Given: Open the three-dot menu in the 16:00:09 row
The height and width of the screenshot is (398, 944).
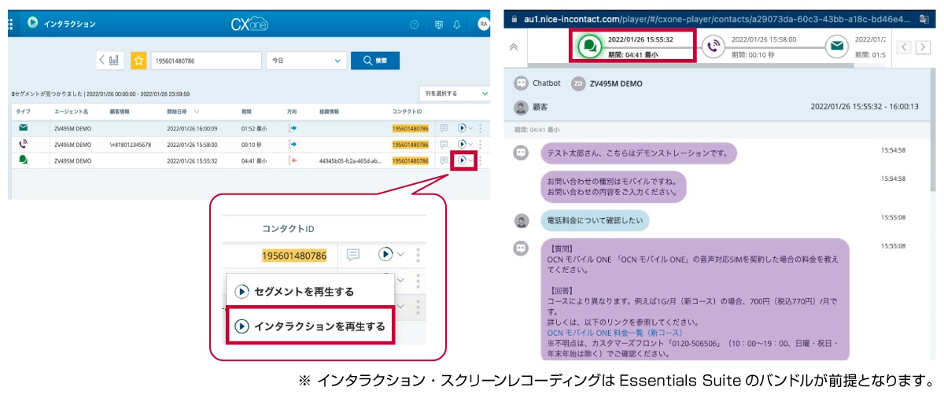Looking at the screenshot, I should click(481, 127).
